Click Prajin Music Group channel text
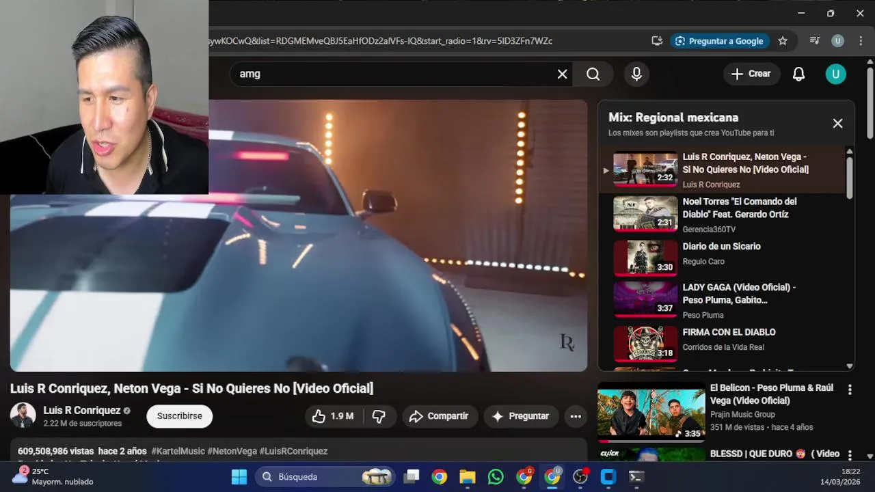This screenshot has width=875, height=492. pyautogui.click(x=742, y=414)
